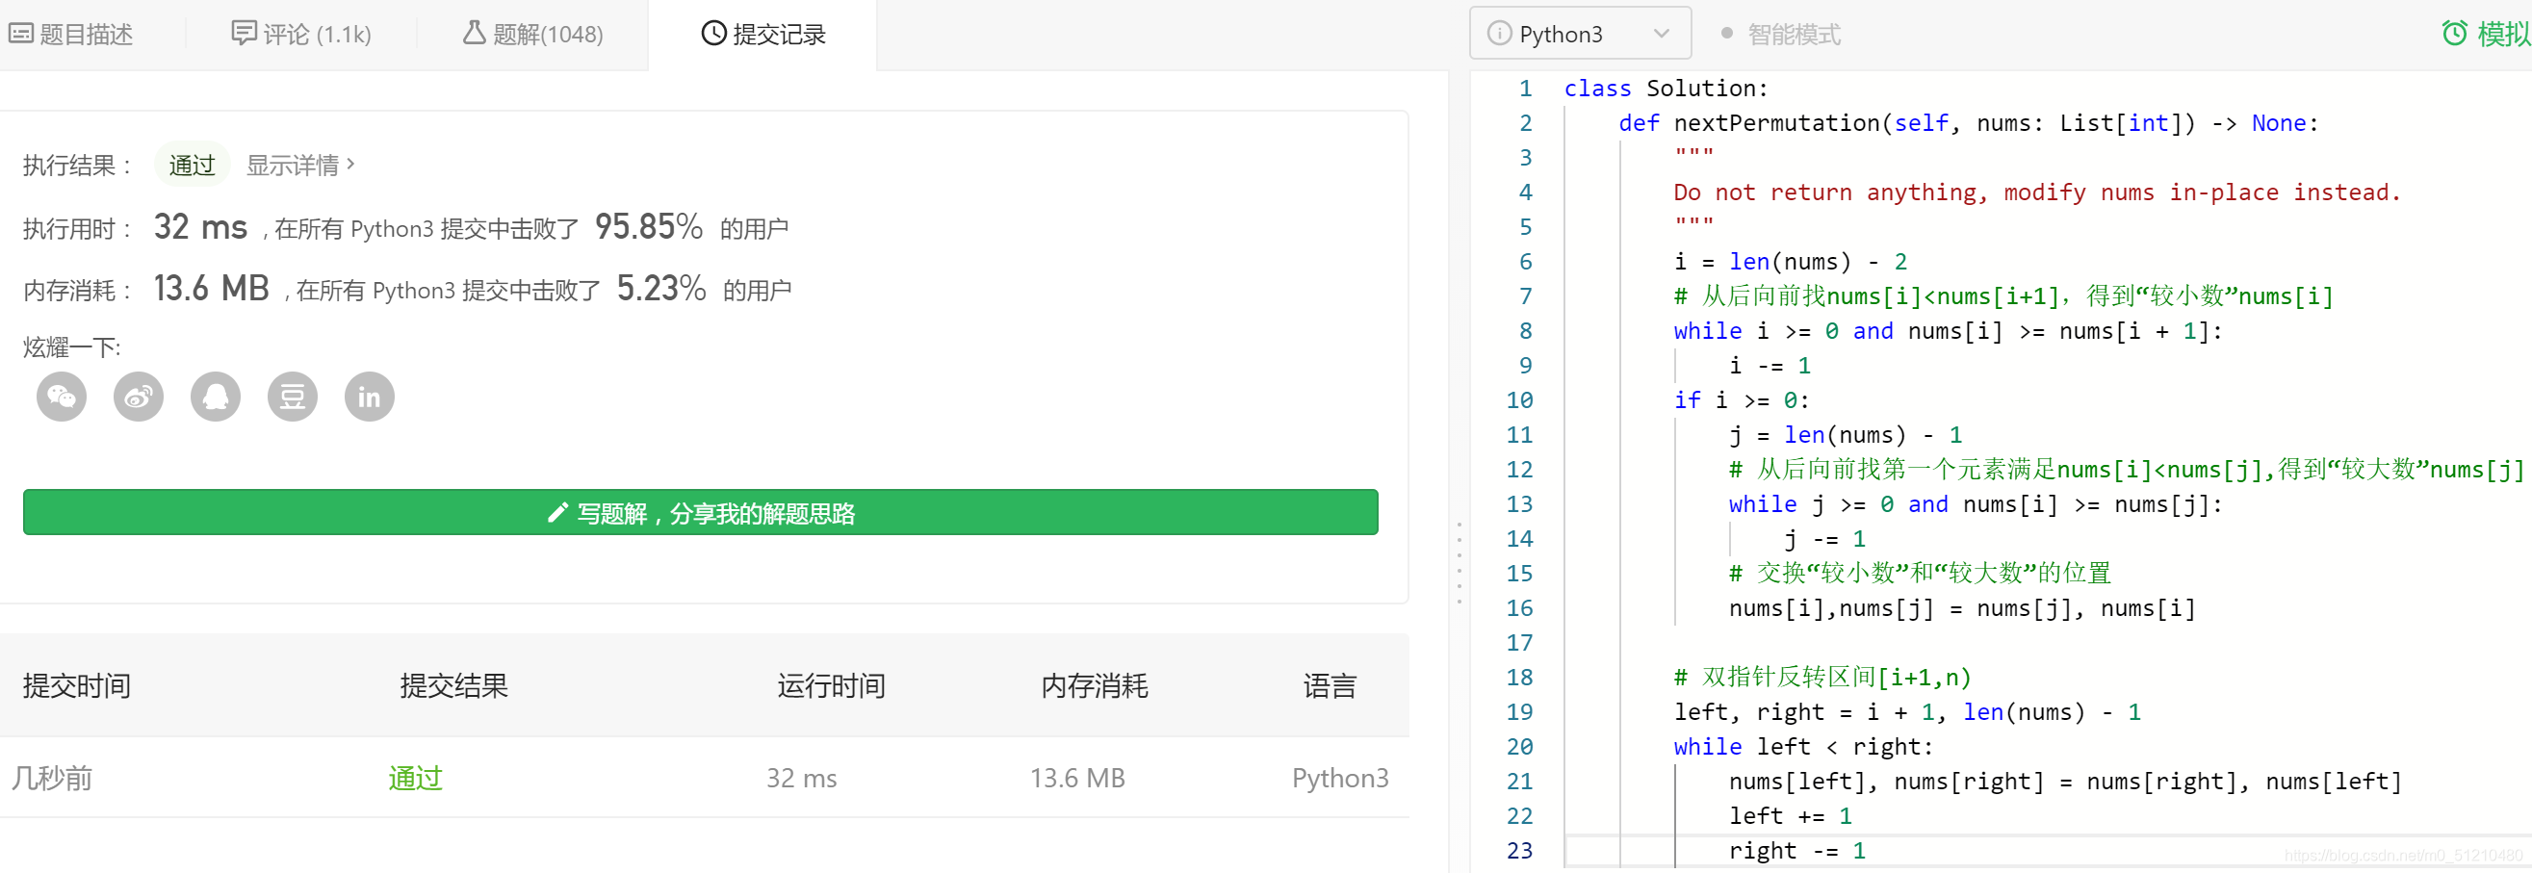Click the 通过 badge beside 执行结果

(192, 166)
